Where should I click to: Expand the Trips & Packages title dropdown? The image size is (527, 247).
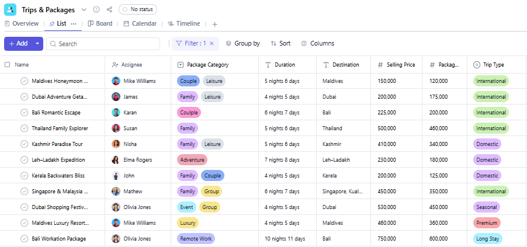click(84, 10)
